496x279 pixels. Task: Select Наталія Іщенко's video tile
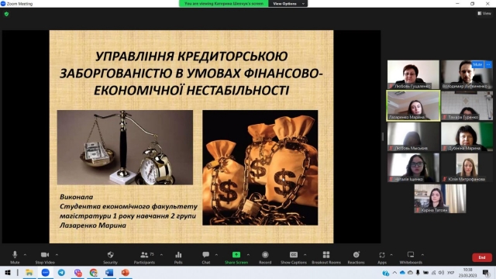pos(413,167)
